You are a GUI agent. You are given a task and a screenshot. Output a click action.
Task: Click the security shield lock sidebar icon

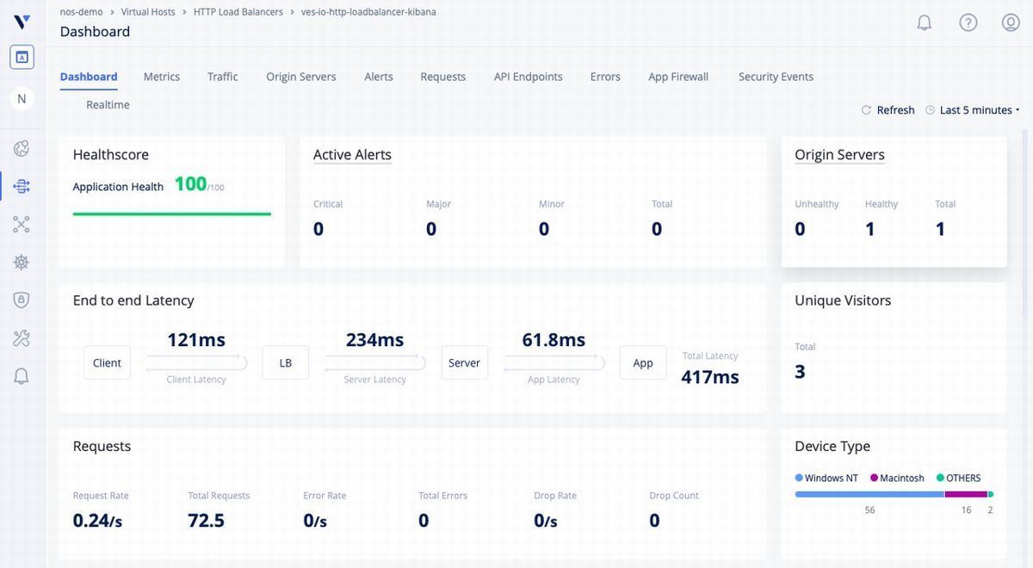click(x=22, y=299)
